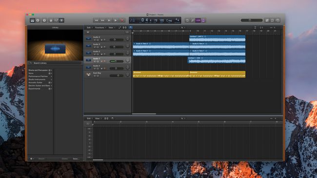Click the red Record button
This screenshot has width=317, height=178.
(122, 20)
